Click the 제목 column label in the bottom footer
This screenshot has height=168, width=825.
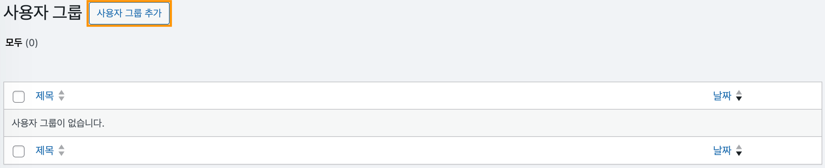[x=45, y=150]
